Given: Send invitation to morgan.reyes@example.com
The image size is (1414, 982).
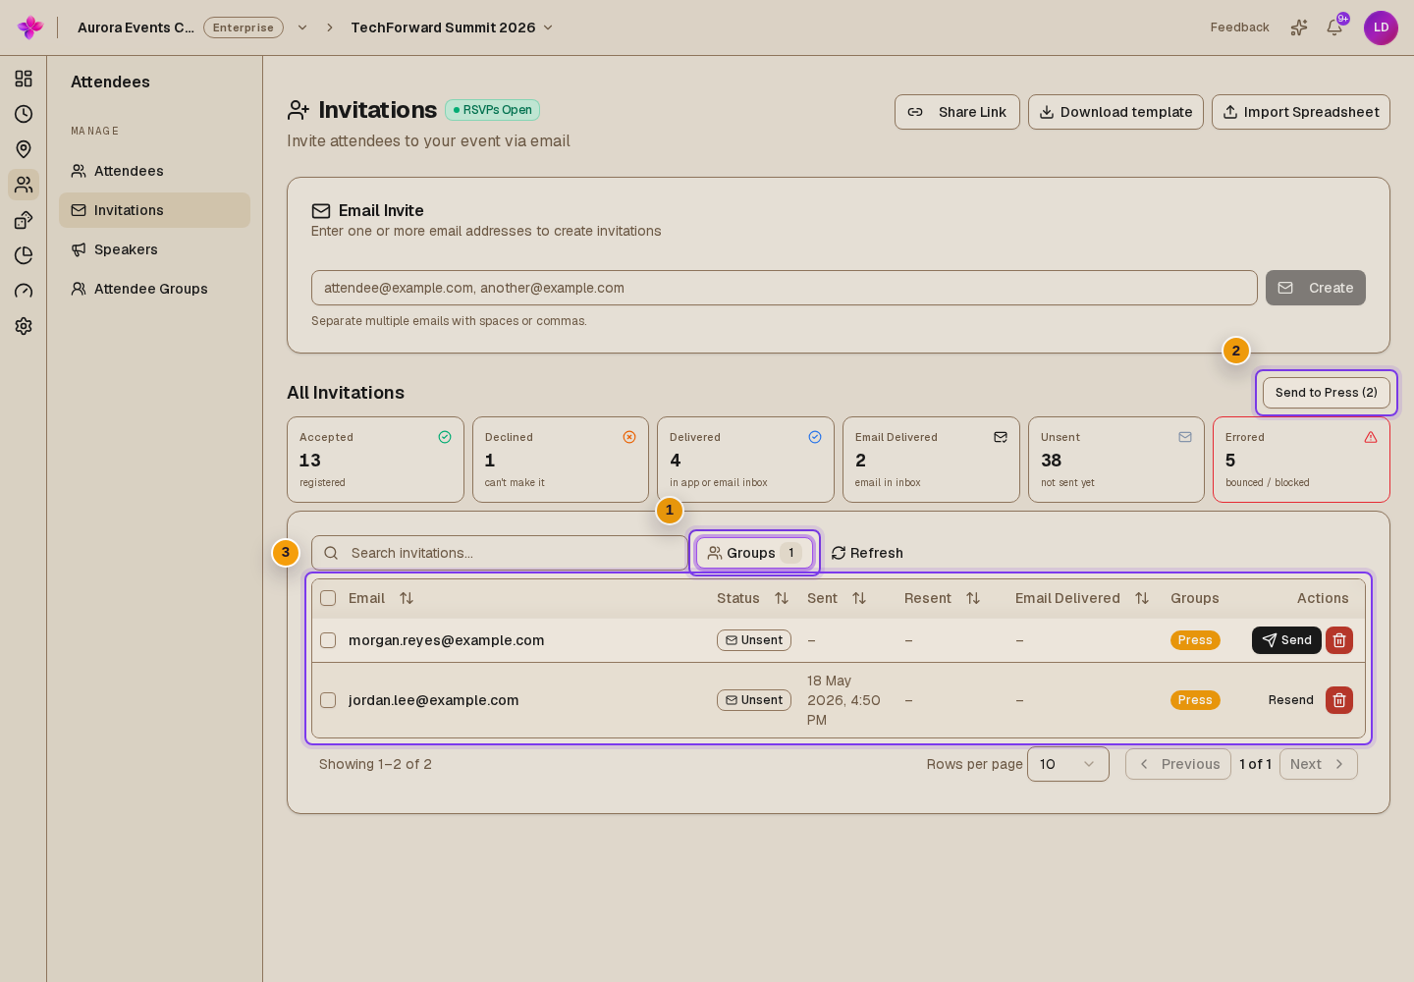Looking at the screenshot, I should point(1286,640).
